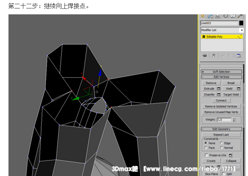Viewport: 248px width, 176px height.
Task: Open the Utilities hammer tab
Action: pos(240,16)
